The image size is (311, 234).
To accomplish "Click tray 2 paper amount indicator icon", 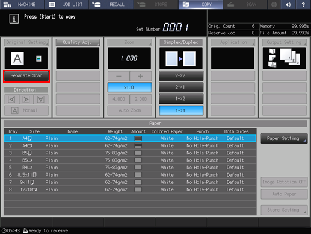I will 138,145.
